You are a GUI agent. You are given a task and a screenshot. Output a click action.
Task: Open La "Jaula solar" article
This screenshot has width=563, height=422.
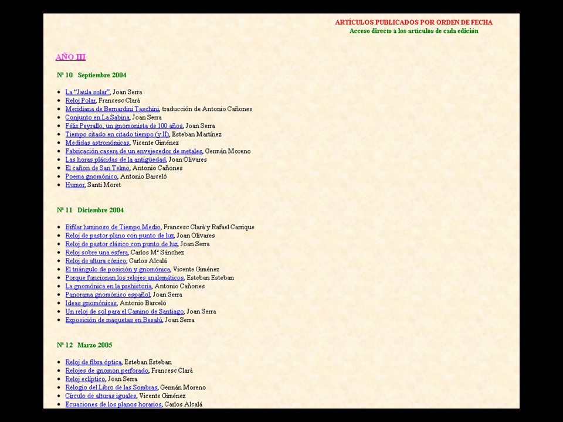tap(87, 92)
